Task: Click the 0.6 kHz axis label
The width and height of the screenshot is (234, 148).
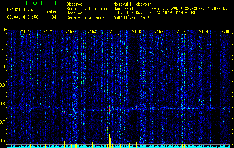Action: coord(3,141)
